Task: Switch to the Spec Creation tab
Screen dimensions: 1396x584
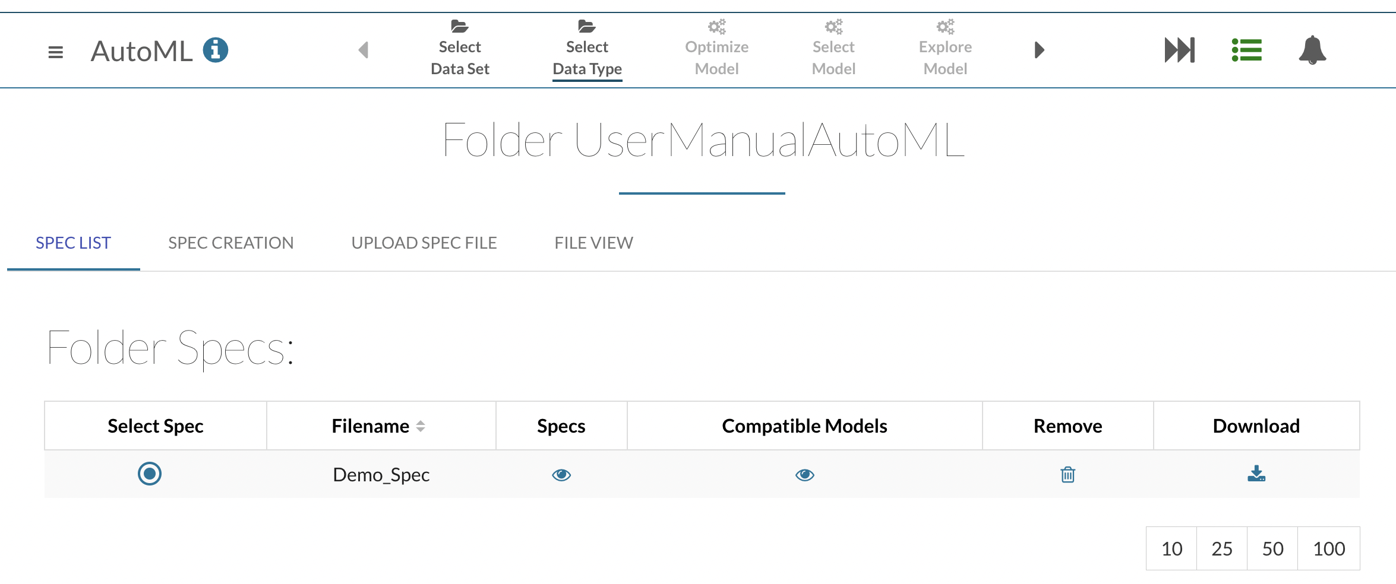Action: pyautogui.click(x=230, y=243)
